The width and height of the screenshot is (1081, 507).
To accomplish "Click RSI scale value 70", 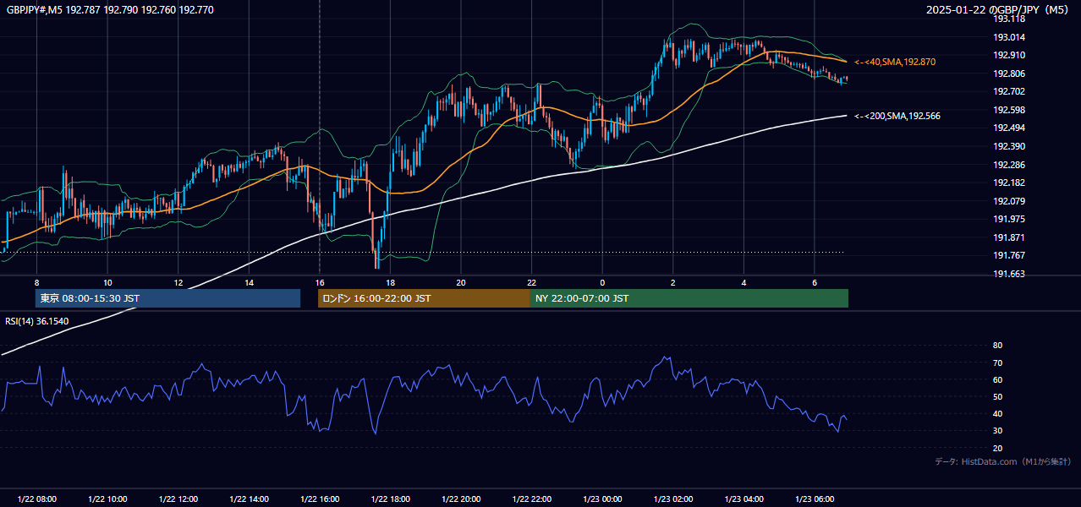I will tap(998, 363).
